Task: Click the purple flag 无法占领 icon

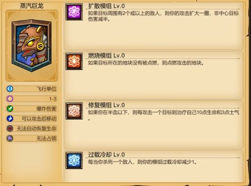Action: point(10,138)
